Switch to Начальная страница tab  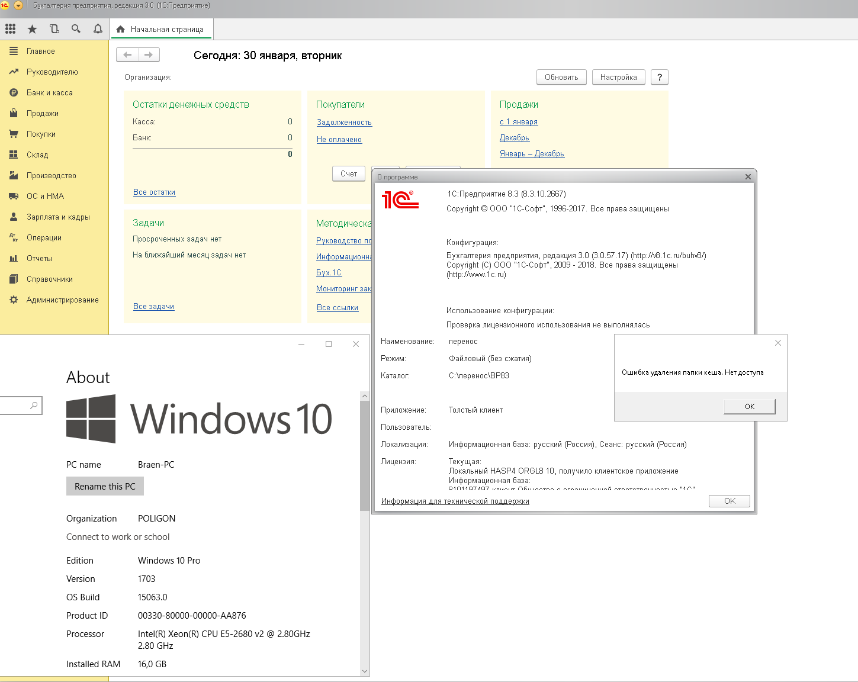click(x=160, y=29)
